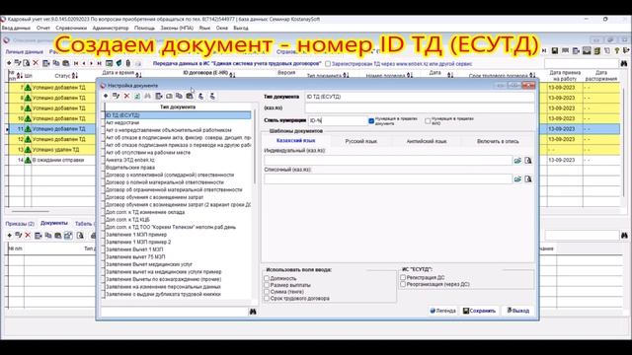Preview the Индивидуальный (каз.яз) template document
Screen dimensions: 632x355
[528, 160]
